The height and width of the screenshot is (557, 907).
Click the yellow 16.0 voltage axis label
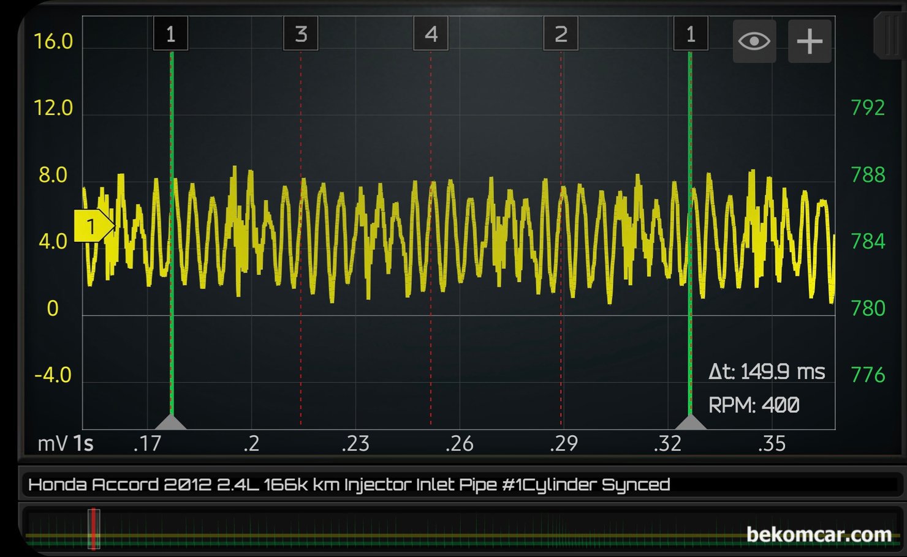53,42
